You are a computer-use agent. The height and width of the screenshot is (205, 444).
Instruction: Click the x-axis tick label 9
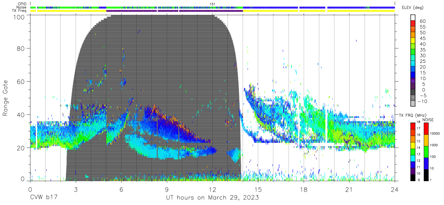167,189
